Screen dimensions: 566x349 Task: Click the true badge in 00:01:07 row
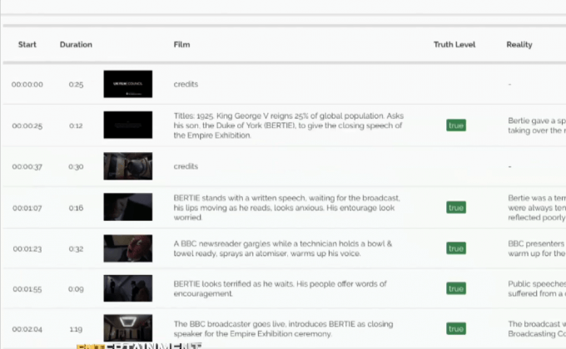pyautogui.click(x=456, y=208)
